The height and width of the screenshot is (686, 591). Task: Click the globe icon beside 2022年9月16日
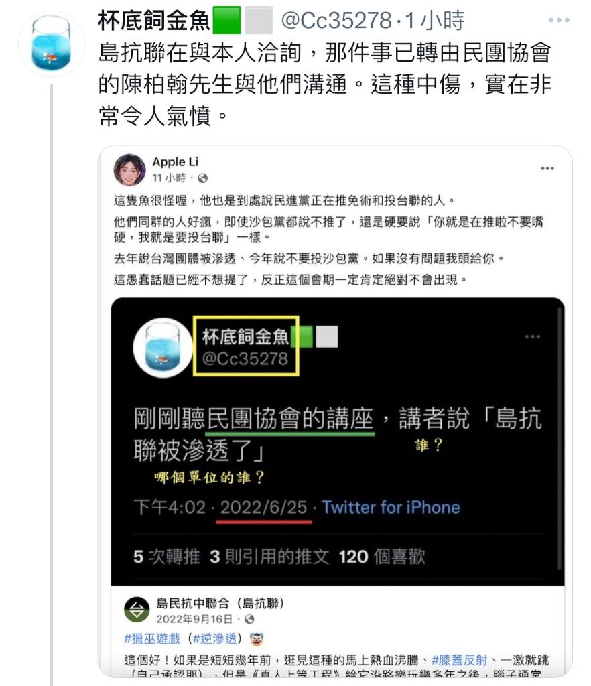coord(249,619)
